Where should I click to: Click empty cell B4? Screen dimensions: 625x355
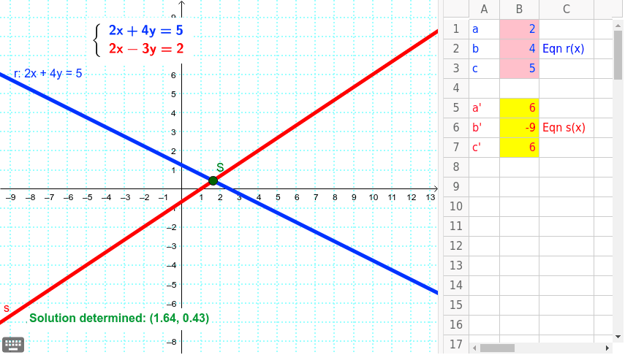[520, 88]
